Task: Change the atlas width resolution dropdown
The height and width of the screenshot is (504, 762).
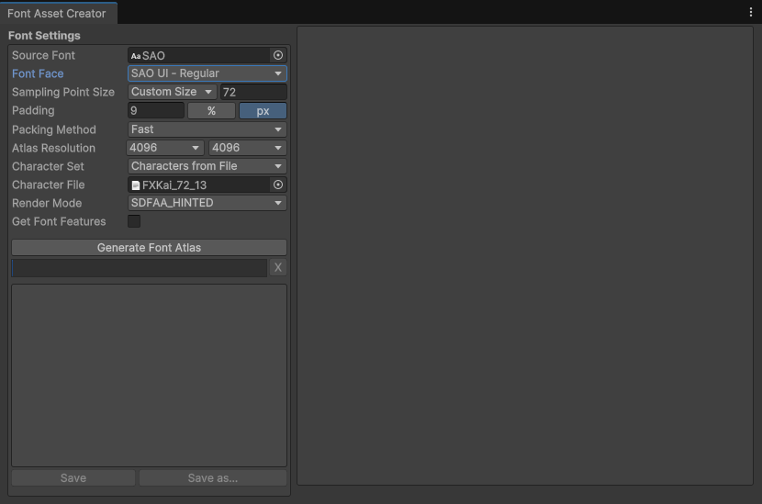Action: pos(165,148)
